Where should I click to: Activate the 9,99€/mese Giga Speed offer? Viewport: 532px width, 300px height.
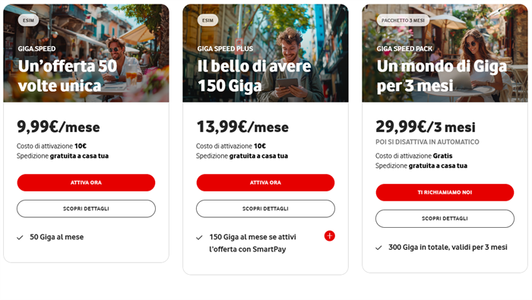[x=86, y=183]
